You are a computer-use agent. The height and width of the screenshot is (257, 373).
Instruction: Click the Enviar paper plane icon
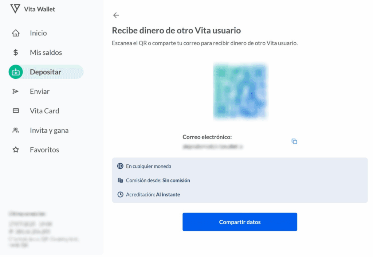pos(15,91)
